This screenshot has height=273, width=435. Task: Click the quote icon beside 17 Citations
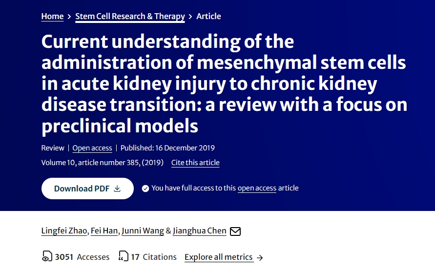pyautogui.click(x=124, y=257)
